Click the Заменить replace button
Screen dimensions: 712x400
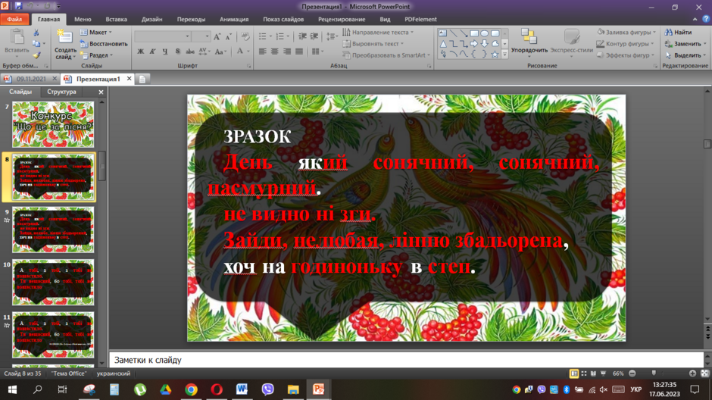tap(685, 44)
